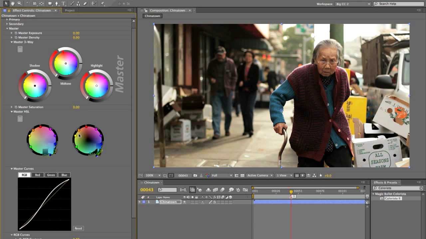Select the Puppet Pin tool
Viewport: 426px width, 239px height.
[103, 4]
